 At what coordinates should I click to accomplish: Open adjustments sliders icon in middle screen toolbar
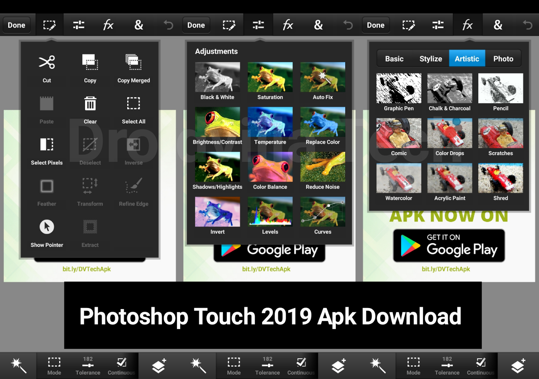click(258, 25)
